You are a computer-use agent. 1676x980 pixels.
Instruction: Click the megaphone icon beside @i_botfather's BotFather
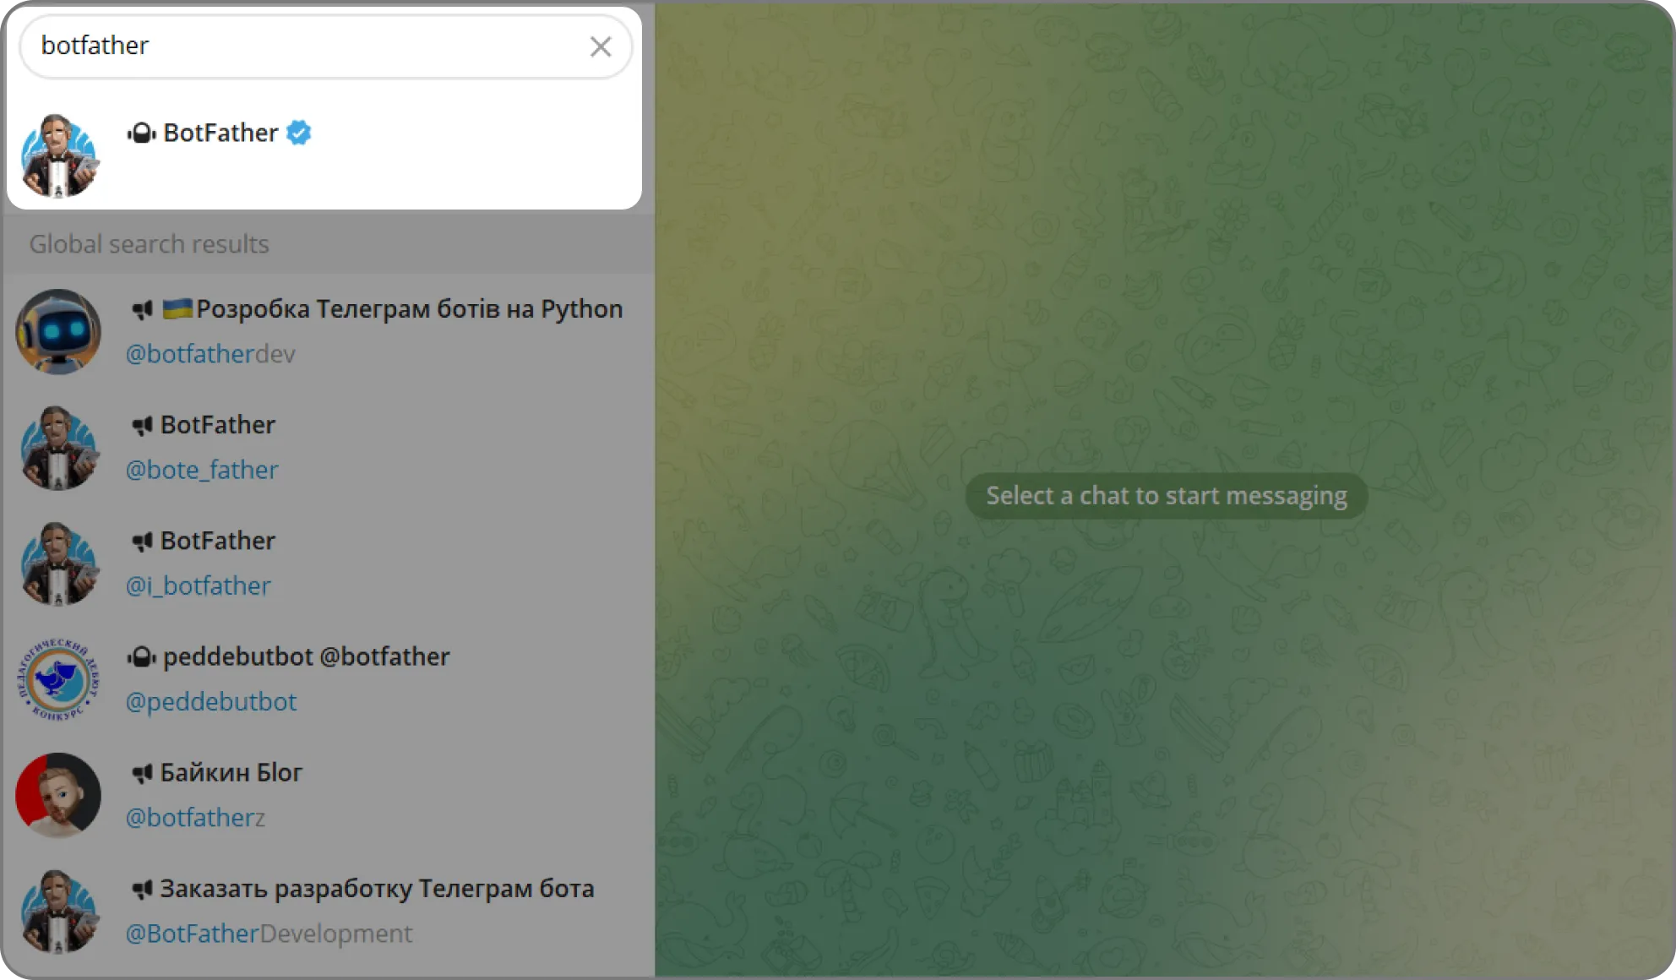pyautogui.click(x=141, y=542)
